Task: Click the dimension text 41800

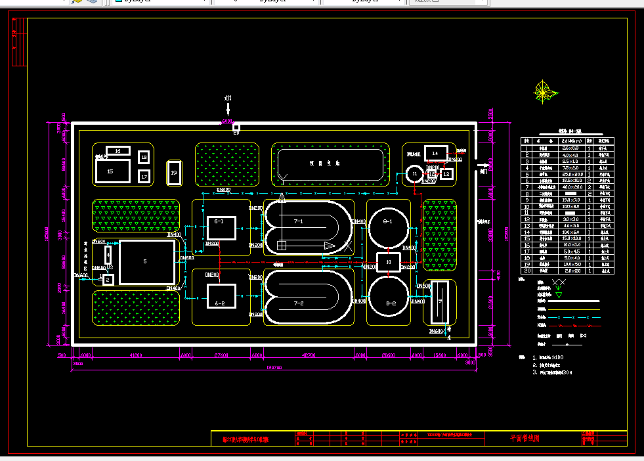Action: [x=135, y=355]
